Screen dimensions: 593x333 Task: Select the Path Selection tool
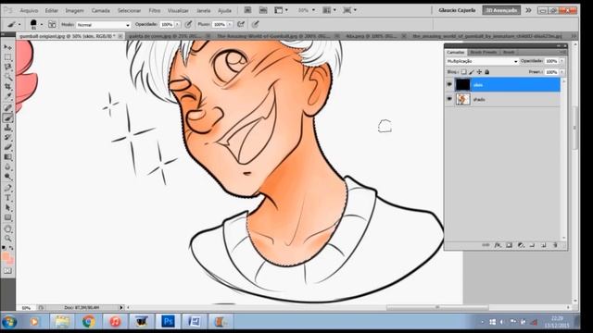tap(7, 207)
